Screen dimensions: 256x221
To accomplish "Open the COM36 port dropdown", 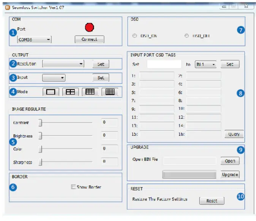I will [34, 40].
